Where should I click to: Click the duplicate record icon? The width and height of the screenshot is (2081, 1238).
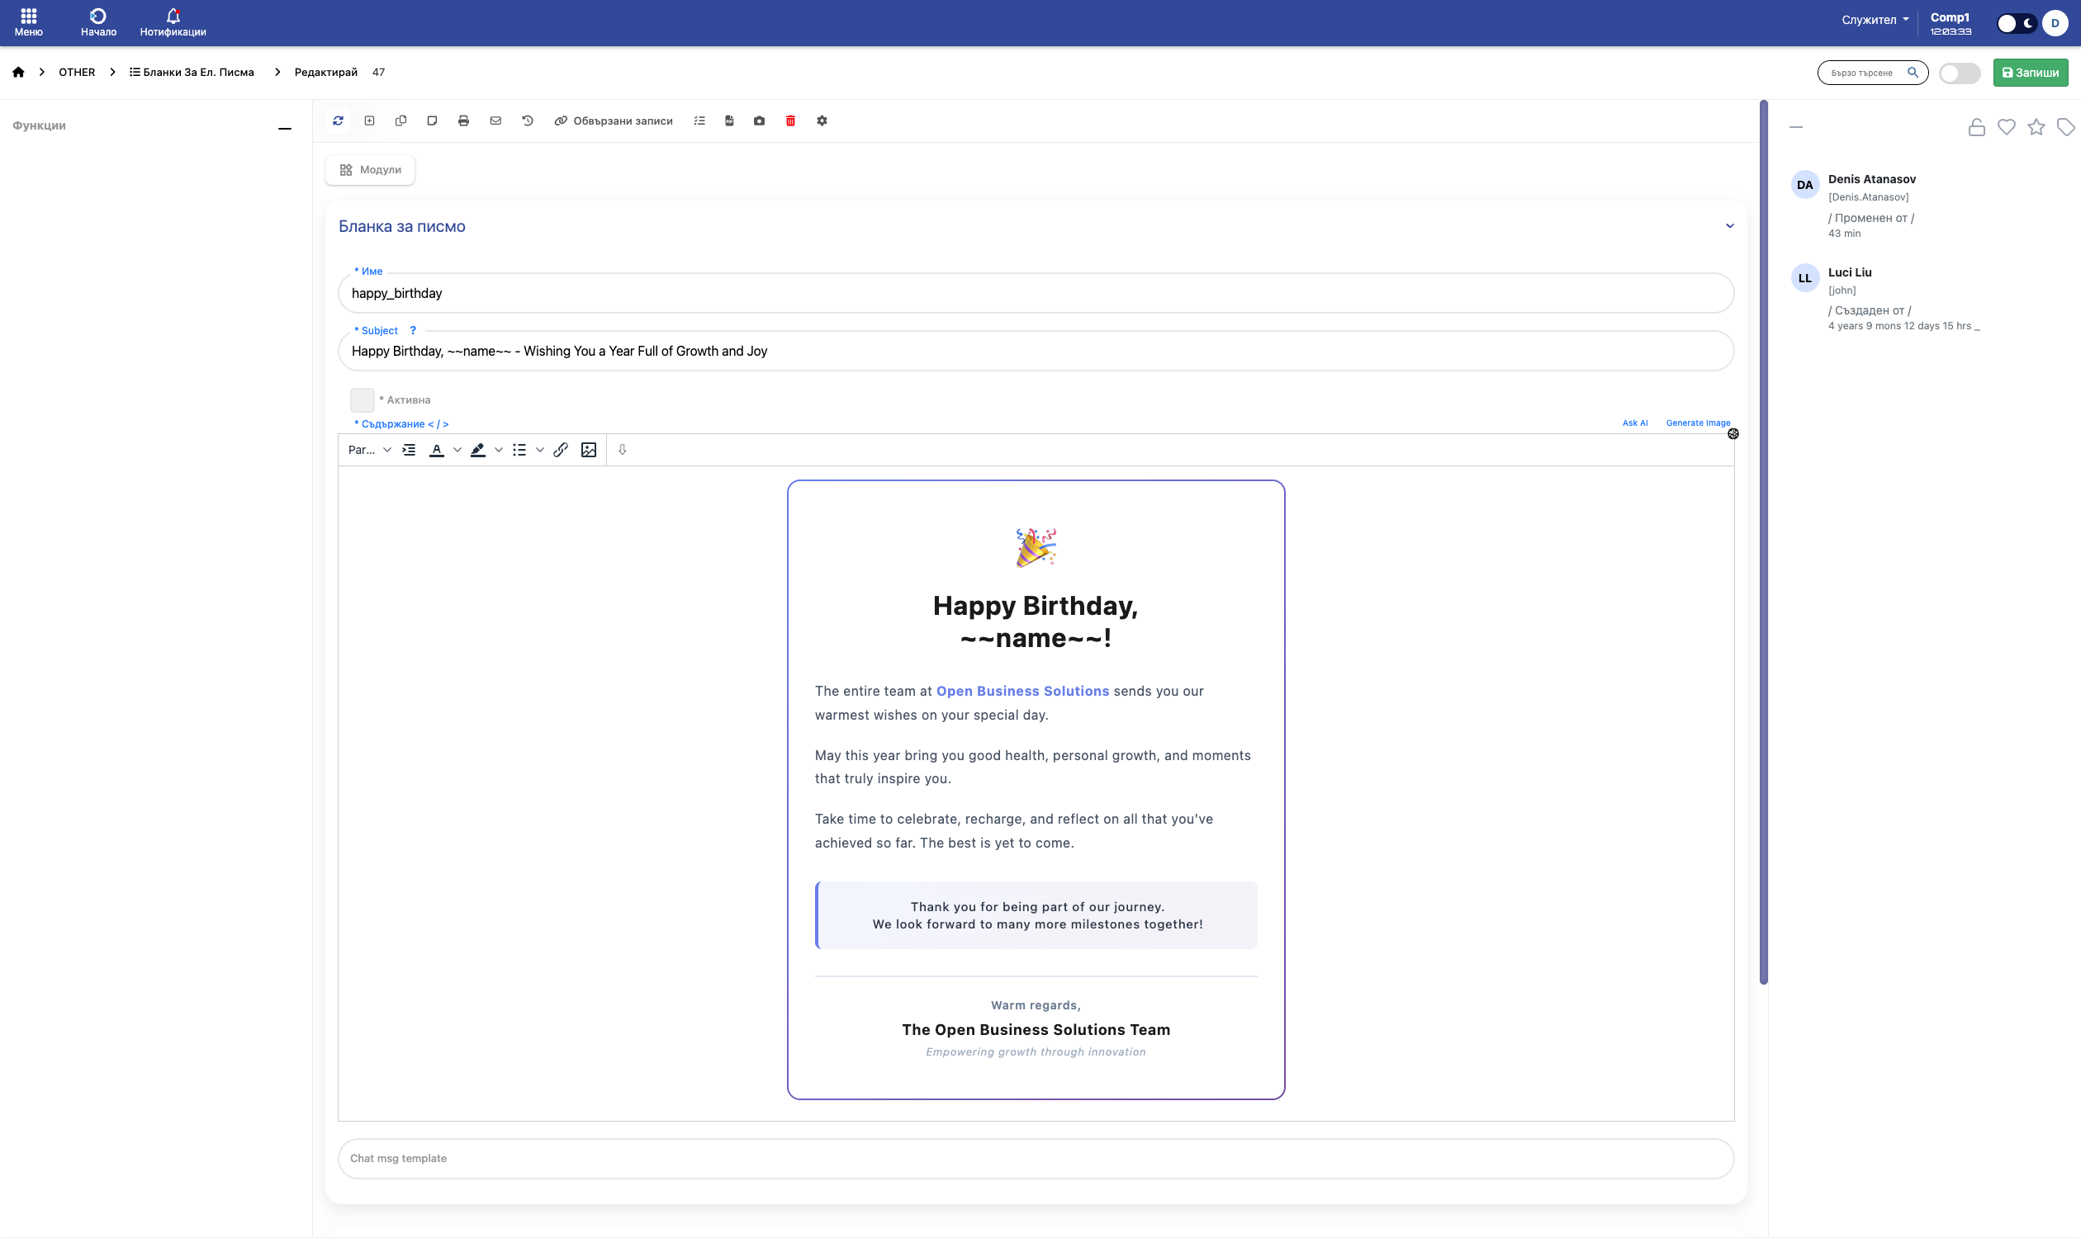pyautogui.click(x=401, y=121)
